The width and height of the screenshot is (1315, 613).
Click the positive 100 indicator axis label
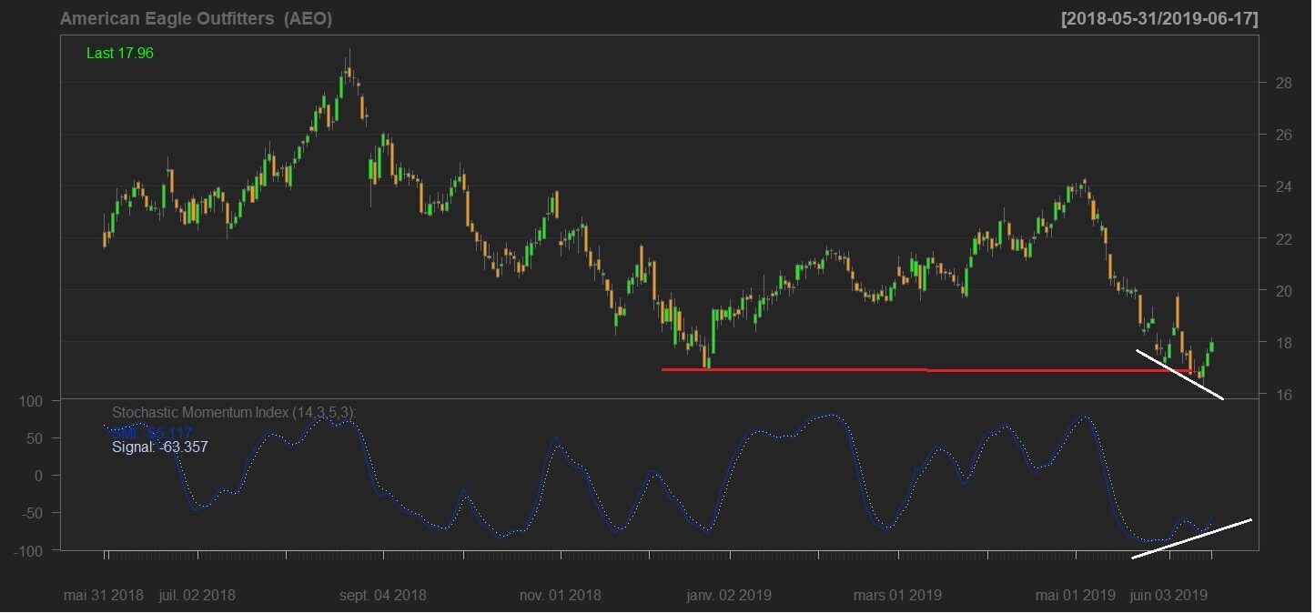pyautogui.click(x=30, y=401)
